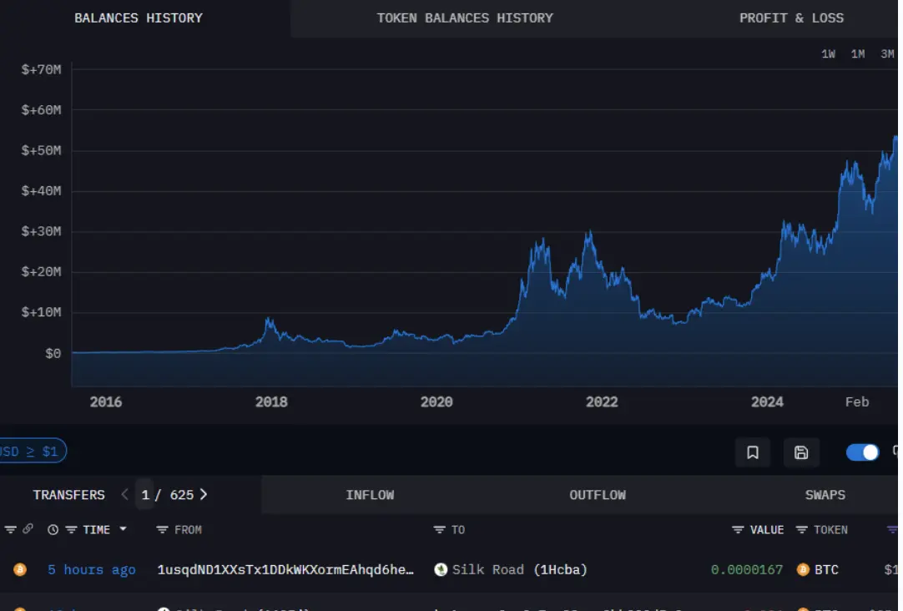
Task: Click the Bitcoin icon in first transfer row
Action: [x=20, y=569]
